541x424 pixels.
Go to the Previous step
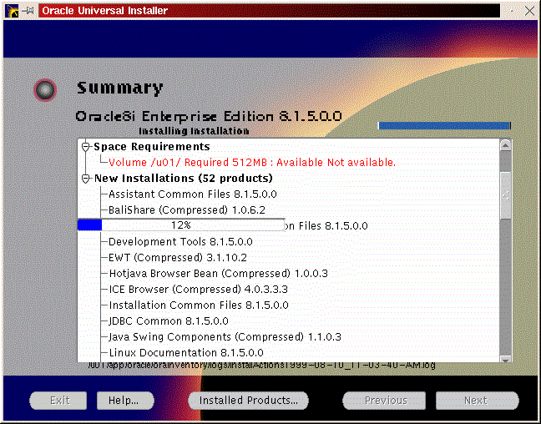click(x=384, y=401)
